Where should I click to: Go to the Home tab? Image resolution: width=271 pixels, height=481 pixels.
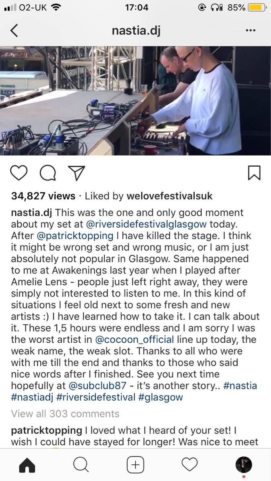(x=27, y=465)
